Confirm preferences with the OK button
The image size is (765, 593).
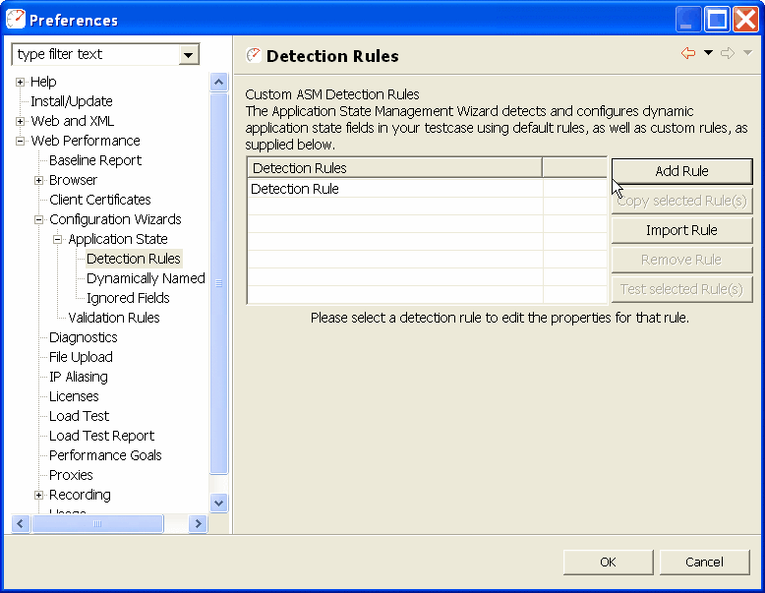click(x=608, y=562)
